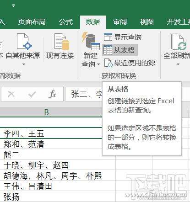Select the cell containing 张扬
The width and height of the screenshot is (190, 202).
tap(58, 197)
